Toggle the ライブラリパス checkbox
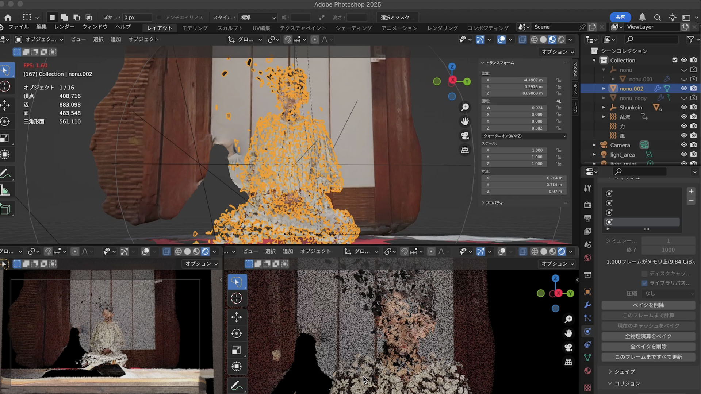This screenshot has width=701, height=394. (x=644, y=283)
